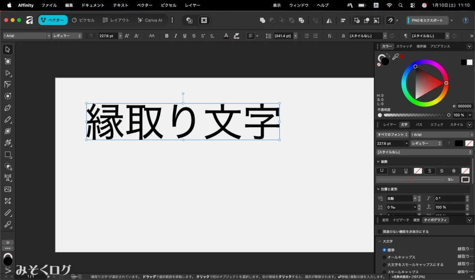Click the 不透明度 opacity slider
This screenshot has width=475, height=280.
[x=416, y=115]
